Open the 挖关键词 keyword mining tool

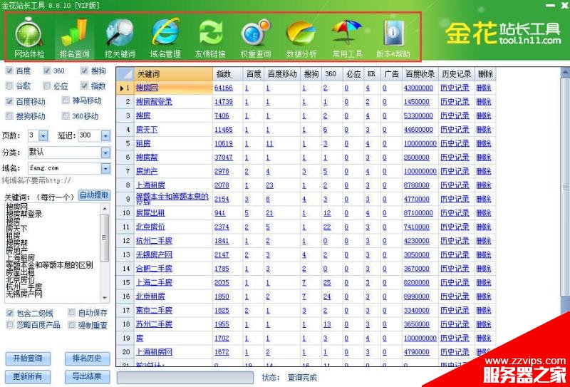tap(120, 38)
